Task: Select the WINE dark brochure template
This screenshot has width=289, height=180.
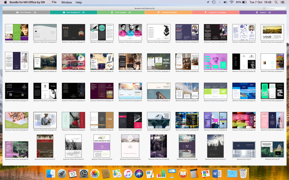Action: pos(215,32)
